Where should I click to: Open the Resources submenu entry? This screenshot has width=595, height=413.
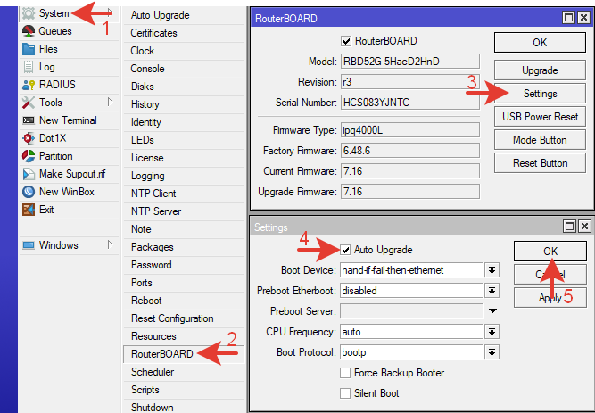coord(184,336)
